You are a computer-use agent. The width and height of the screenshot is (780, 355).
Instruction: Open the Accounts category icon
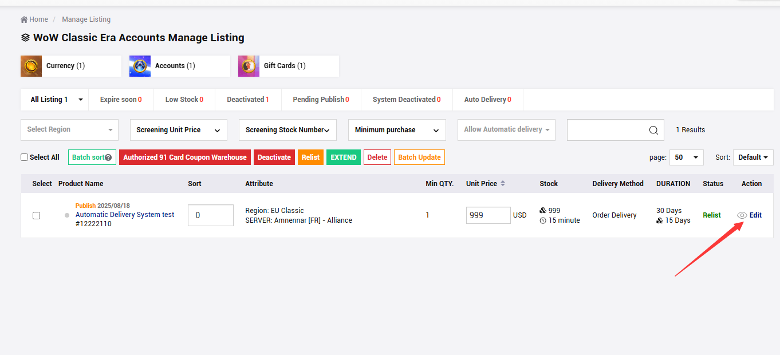tap(140, 66)
